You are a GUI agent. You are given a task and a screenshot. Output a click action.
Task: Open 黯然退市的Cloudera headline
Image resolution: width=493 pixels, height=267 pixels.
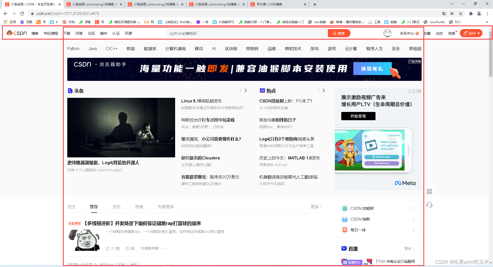tap(201, 158)
